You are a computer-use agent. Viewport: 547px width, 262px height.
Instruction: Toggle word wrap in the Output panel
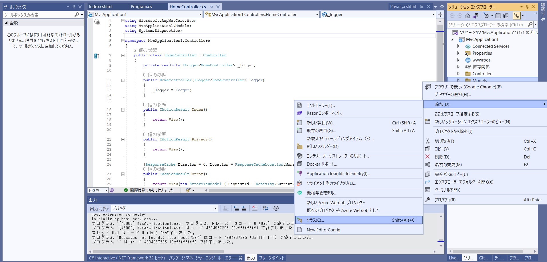tap(265, 208)
